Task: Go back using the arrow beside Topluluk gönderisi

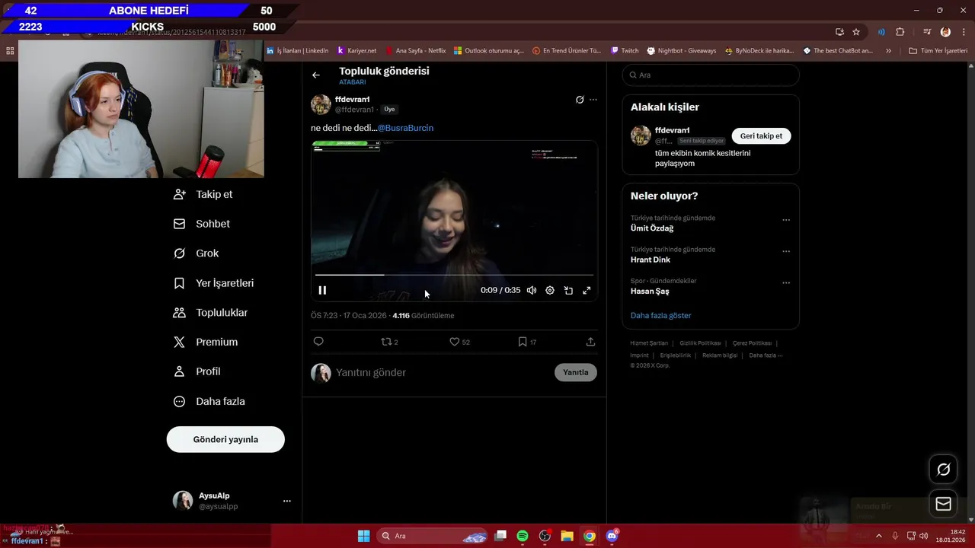Action: 316,75
